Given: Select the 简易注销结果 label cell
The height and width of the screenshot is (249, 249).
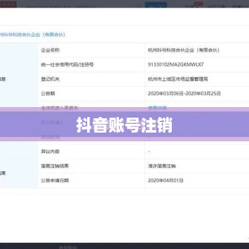Looking at the screenshot, I should (55, 166).
